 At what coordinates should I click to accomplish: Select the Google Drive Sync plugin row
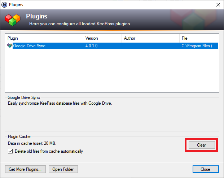point(113,46)
